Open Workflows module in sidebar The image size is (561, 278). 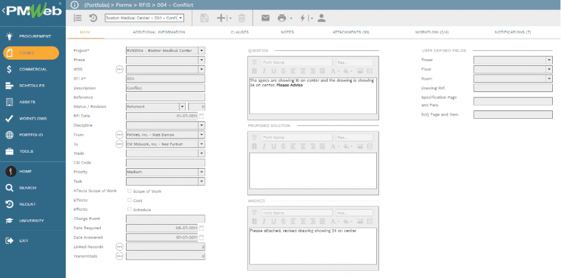pyautogui.click(x=33, y=119)
